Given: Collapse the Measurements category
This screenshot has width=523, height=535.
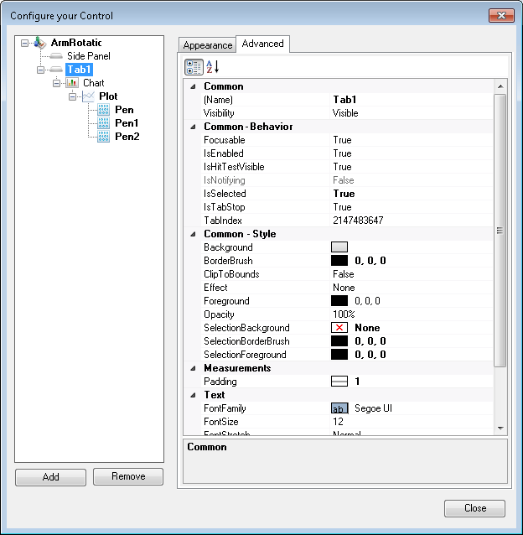Looking at the screenshot, I should (194, 368).
